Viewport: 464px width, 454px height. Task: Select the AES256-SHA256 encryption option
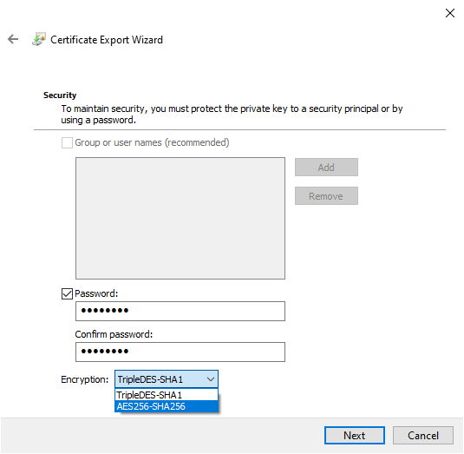point(167,406)
